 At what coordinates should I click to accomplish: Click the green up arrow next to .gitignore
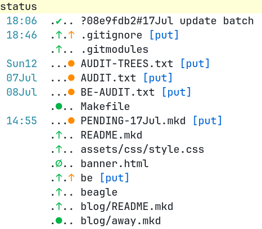59,35
